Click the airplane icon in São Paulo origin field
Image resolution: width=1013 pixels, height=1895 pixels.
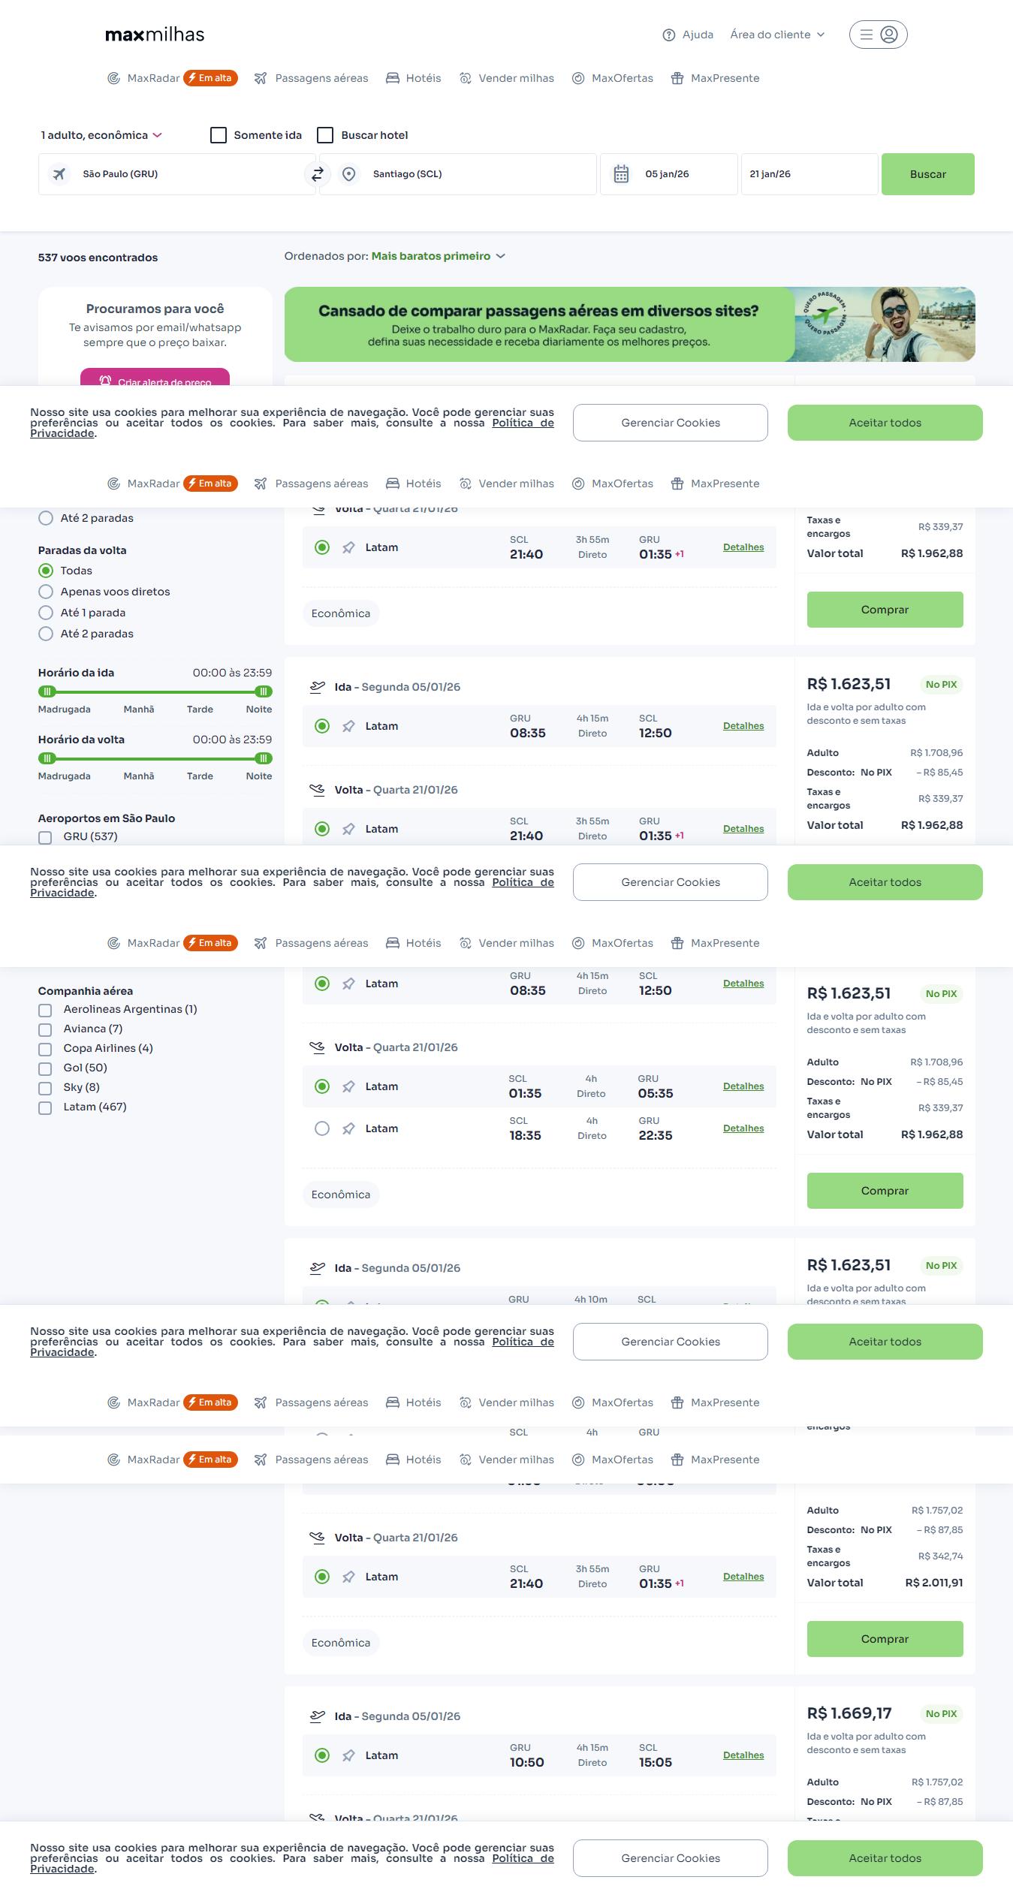tap(59, 174)
